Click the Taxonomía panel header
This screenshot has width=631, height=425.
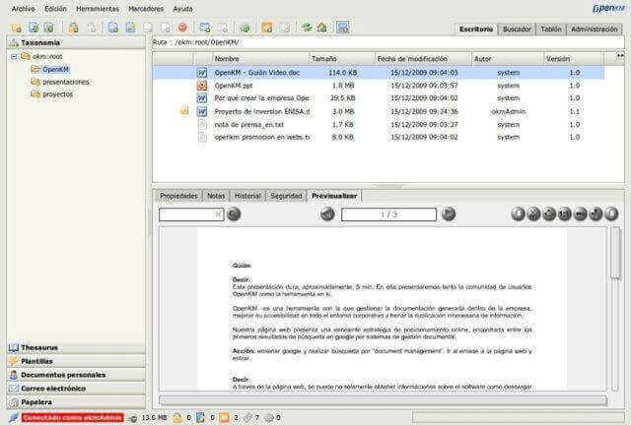tap(76, 42)
